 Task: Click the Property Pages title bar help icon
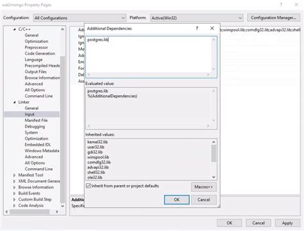click(x=282, y=4)
